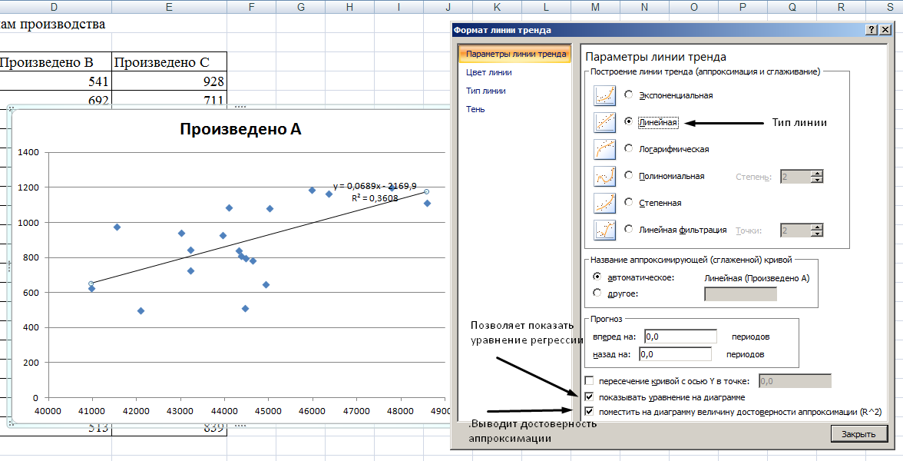Image resolution: width=903 pixels, height=461 pixels.
Task: Select the R² = 0,3608 label
Action: coord(375,197)
